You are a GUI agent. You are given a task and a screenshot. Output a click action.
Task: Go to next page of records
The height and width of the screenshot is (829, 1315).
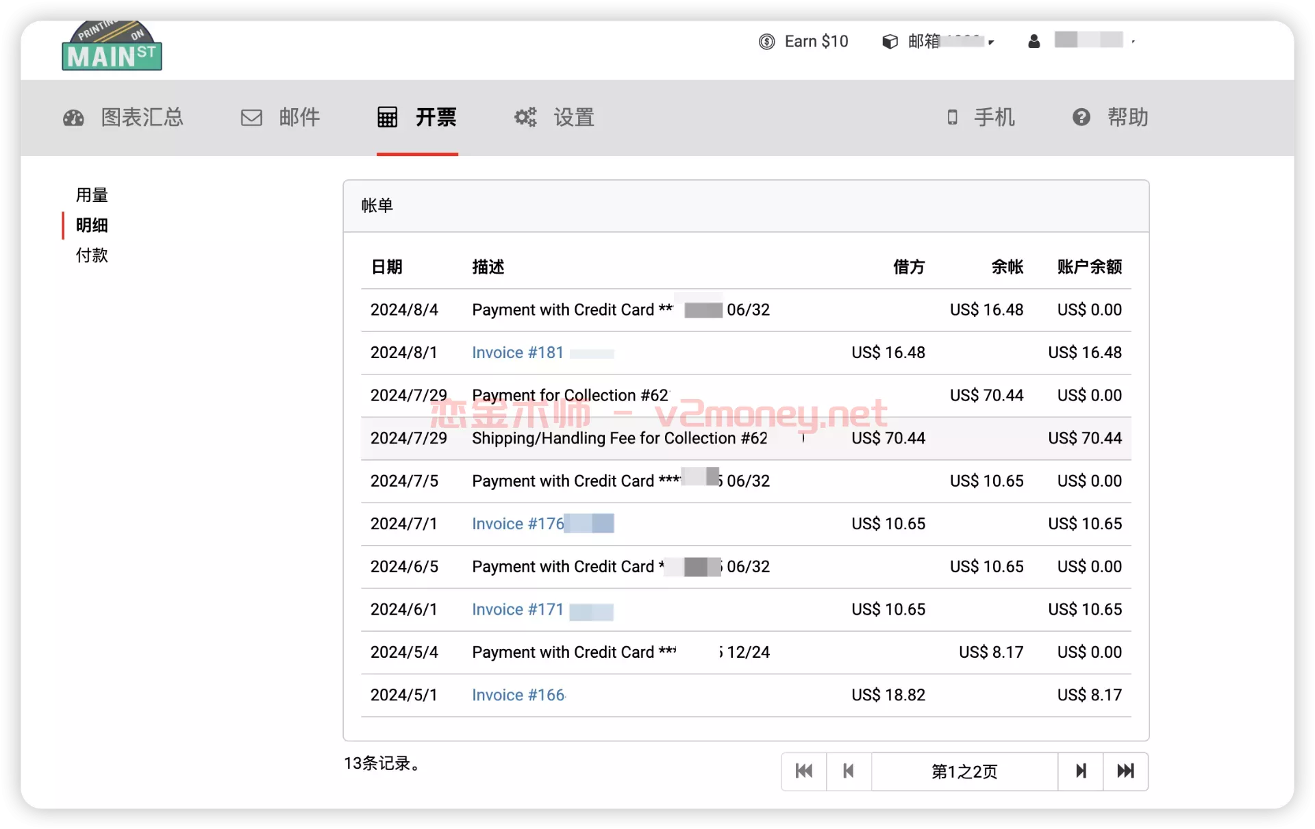click(1081, 771)
